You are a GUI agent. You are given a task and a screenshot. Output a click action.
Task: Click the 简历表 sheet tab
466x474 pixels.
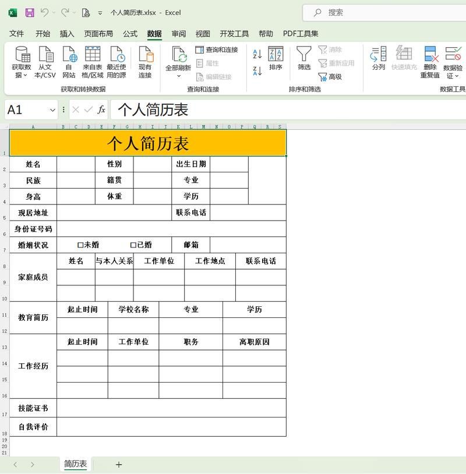pyautogui.click(x=75, y=464)
